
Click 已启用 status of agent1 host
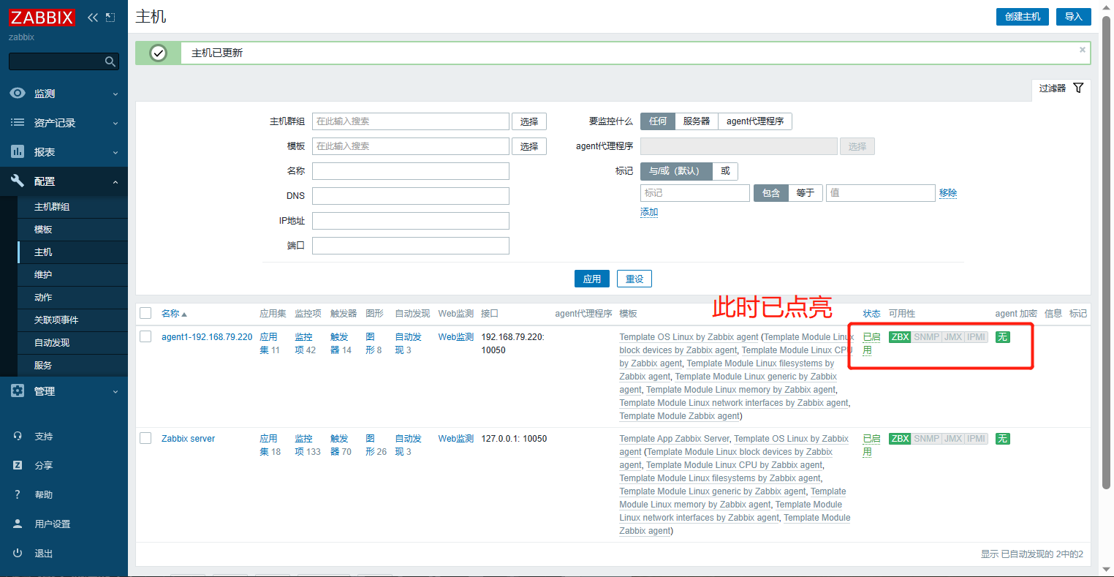(x=871, y=344)
